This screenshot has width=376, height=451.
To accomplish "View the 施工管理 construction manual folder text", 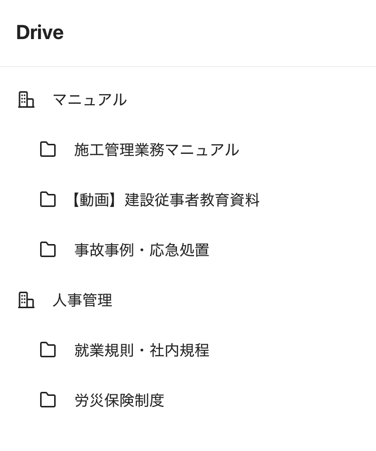I will point(156,149).
